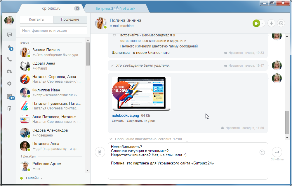Click pencil icon on deleted message

click(112, 65)
